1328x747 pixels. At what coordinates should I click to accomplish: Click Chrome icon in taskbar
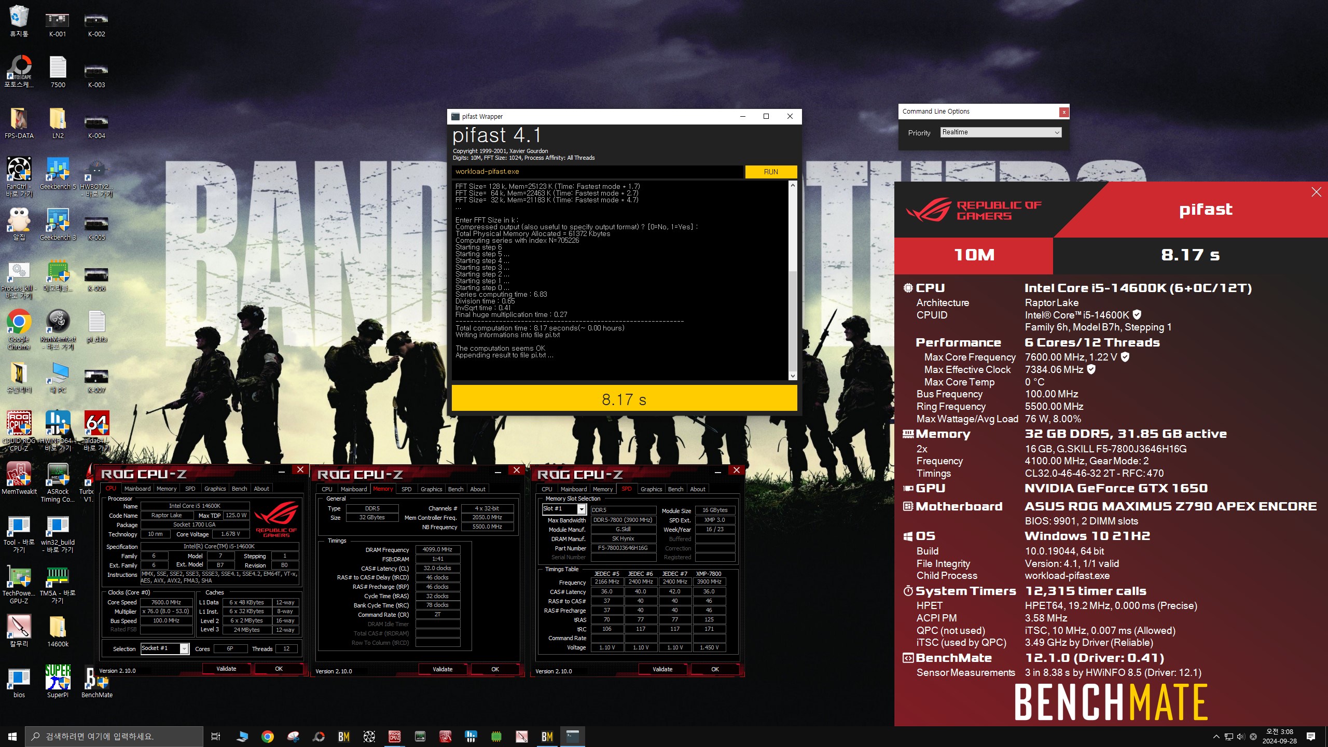click(x=268, y=736)
